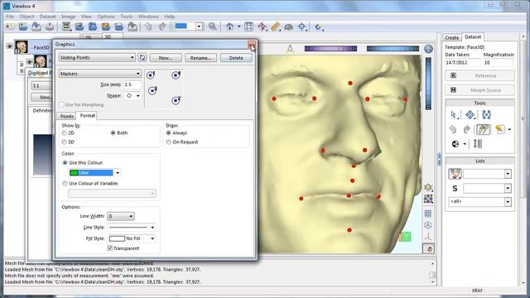Click the Reference button
530x298 pixels.
(480, 75)
